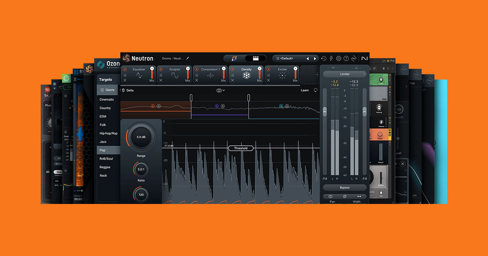Click the phase invert icon above Width
488x256 pixels.
pyautogui.click(x=345, y=196)
